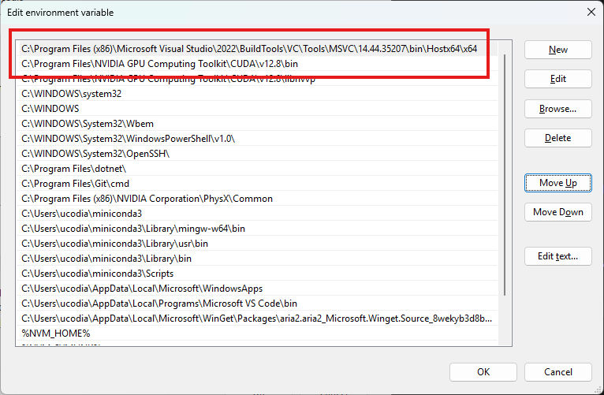Click the New button
Screen dimensions: 604x395
tap(558, 50)
